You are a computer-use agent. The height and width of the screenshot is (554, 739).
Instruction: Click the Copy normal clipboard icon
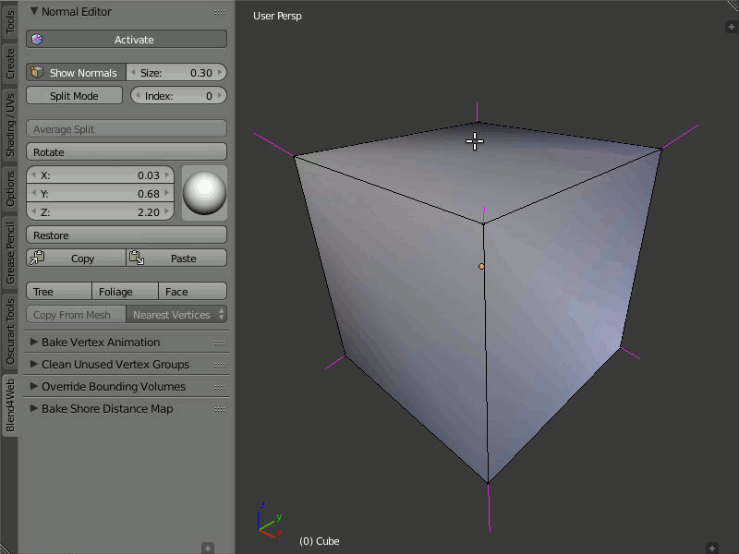pos(37,259)
